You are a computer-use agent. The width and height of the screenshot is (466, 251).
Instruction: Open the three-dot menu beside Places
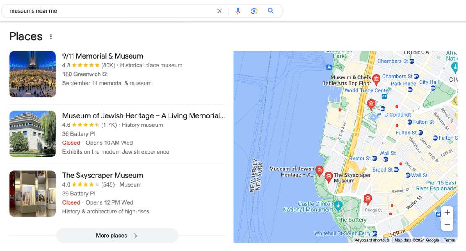pyautogui.click(x=51, y=37)
